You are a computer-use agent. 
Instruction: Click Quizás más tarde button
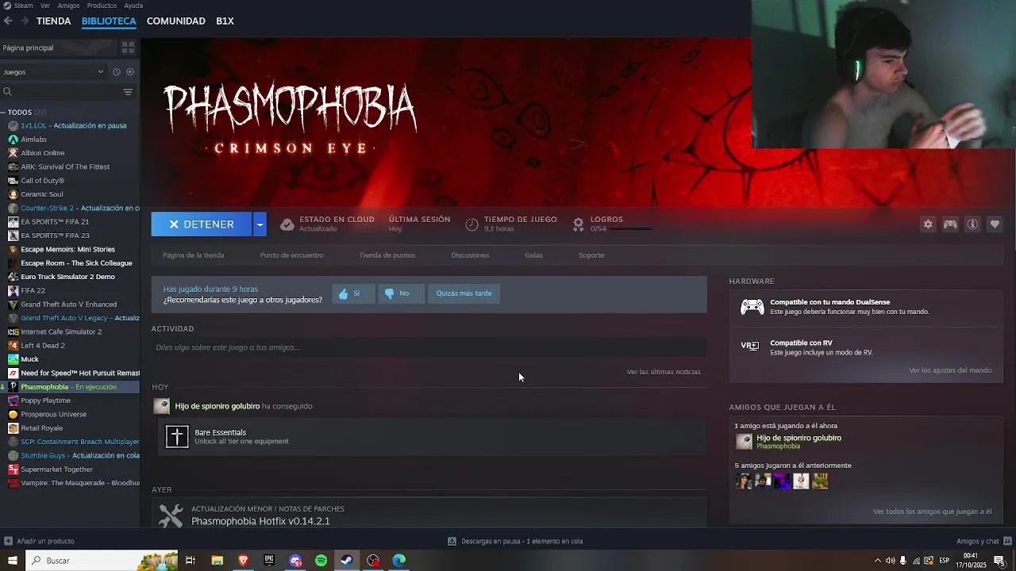464,293
